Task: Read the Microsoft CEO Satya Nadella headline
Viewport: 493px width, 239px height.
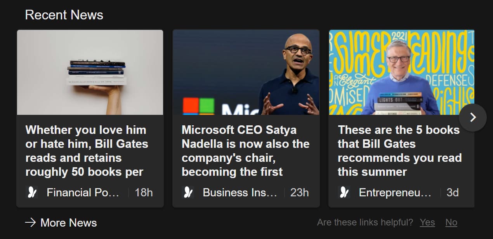Action: (245, 151)
